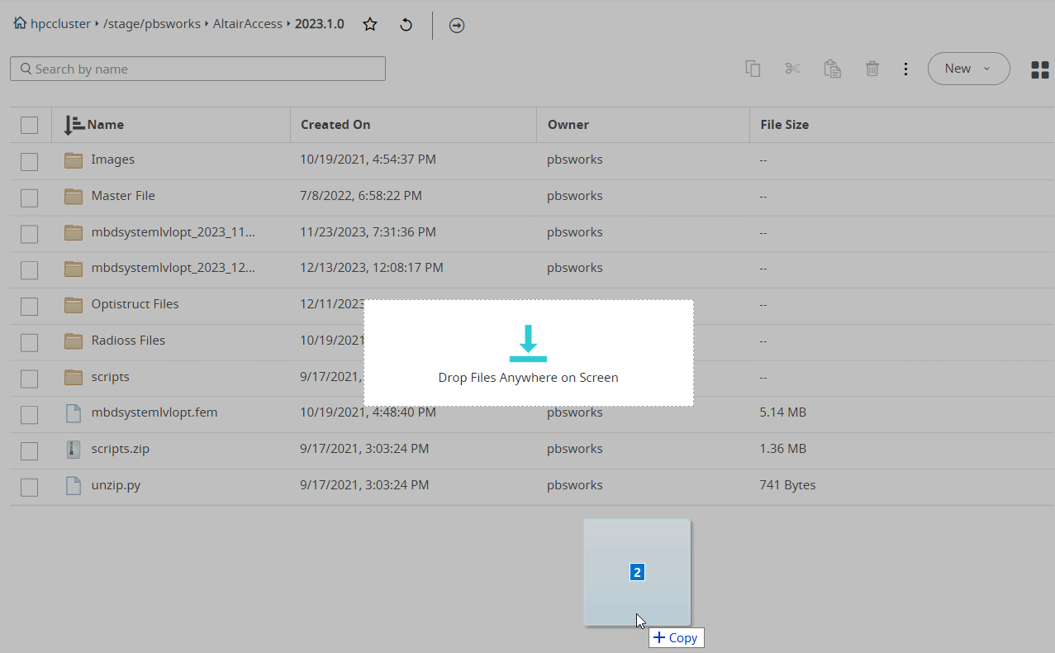
Task: Select the mbdsystemlvlopt.fem file name
Action: pyautogui.click(x=154, y=412)
